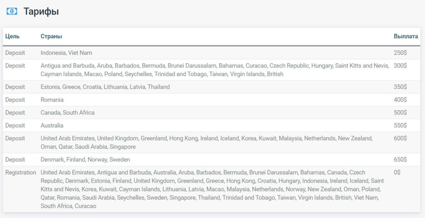Viewport: 425px width, 218px height.
Task: Click the 400$ payout value
Action: pos(400,100)
